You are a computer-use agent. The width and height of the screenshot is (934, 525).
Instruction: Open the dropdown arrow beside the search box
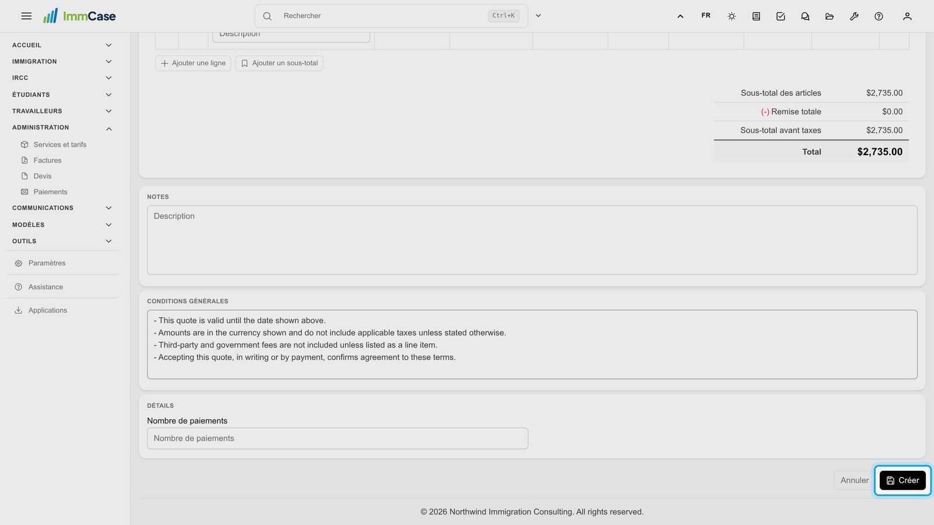tap(538, 16)
